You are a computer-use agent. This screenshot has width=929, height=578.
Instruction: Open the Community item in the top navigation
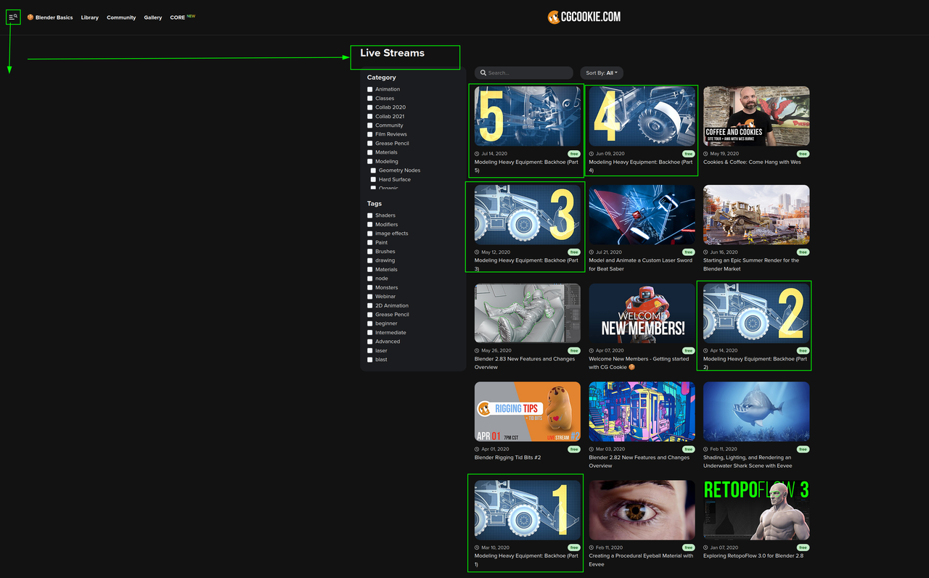[x=121, y=17]
